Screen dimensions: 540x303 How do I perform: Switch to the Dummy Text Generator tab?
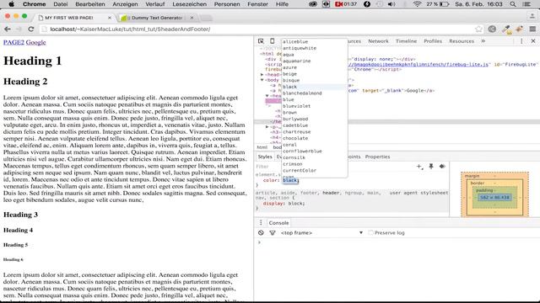coord(156,18)
